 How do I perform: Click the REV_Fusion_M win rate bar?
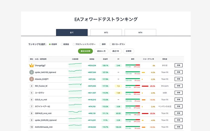click(133, 86)
